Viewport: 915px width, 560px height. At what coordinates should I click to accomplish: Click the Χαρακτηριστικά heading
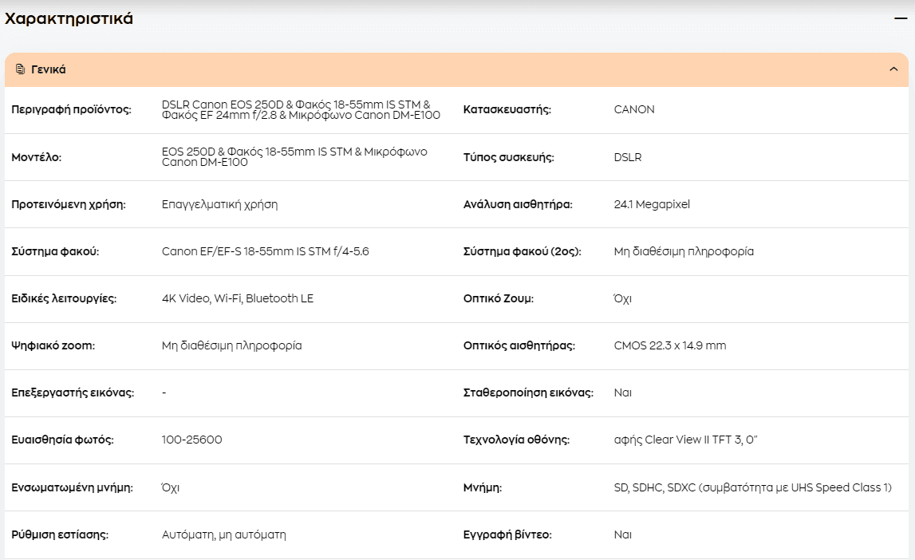click(69, 18)
